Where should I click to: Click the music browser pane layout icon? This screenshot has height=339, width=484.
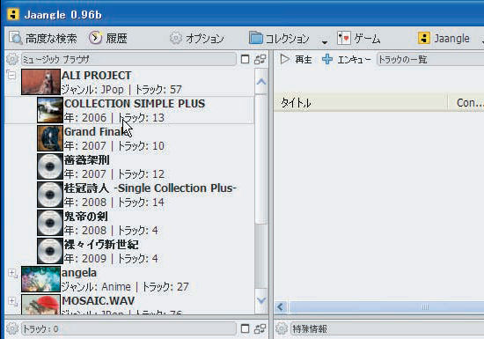(260, 59)
